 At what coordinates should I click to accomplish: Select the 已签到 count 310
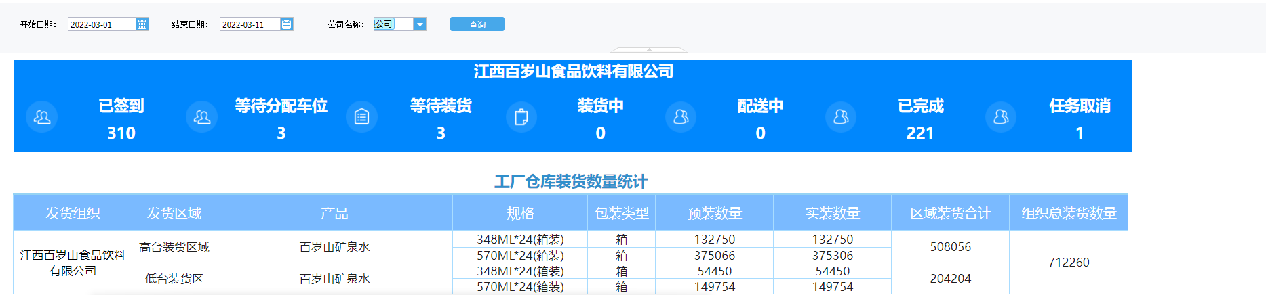click(121, 133)
